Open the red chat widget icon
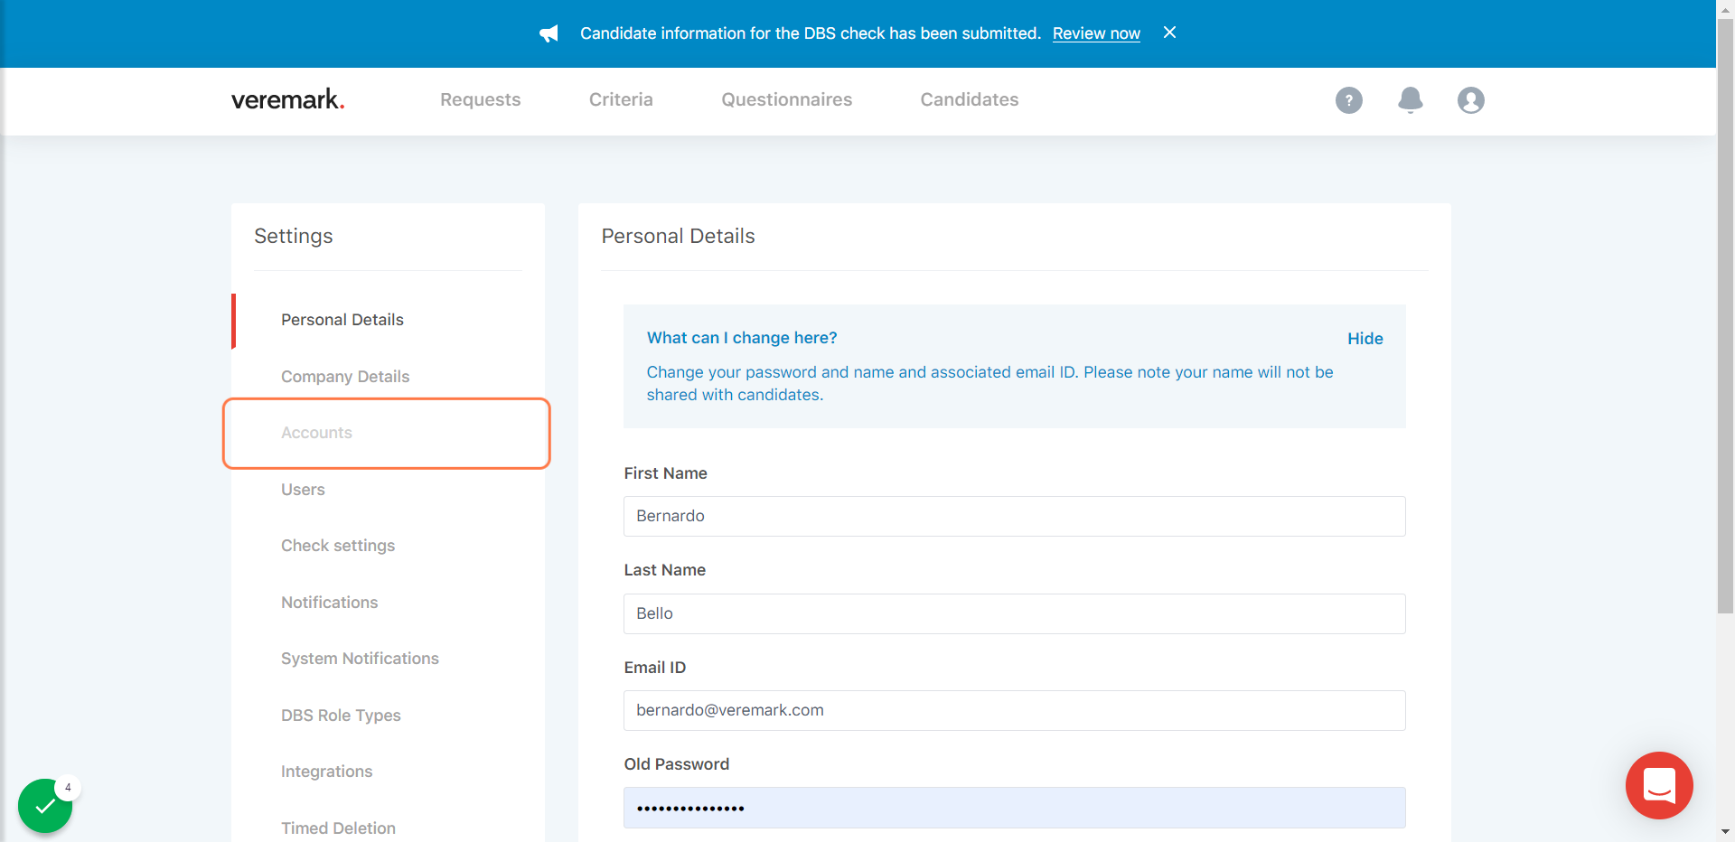 pos(1659,785)
